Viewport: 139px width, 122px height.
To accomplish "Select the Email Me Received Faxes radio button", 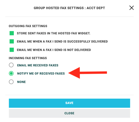I will [x=11, y=65].
